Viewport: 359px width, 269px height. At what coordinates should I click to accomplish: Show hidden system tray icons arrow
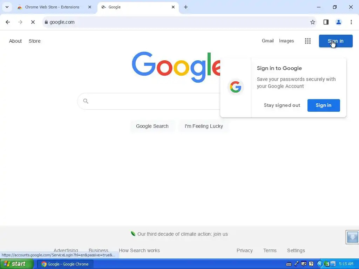pyautogui.click(x=320, y=264)
